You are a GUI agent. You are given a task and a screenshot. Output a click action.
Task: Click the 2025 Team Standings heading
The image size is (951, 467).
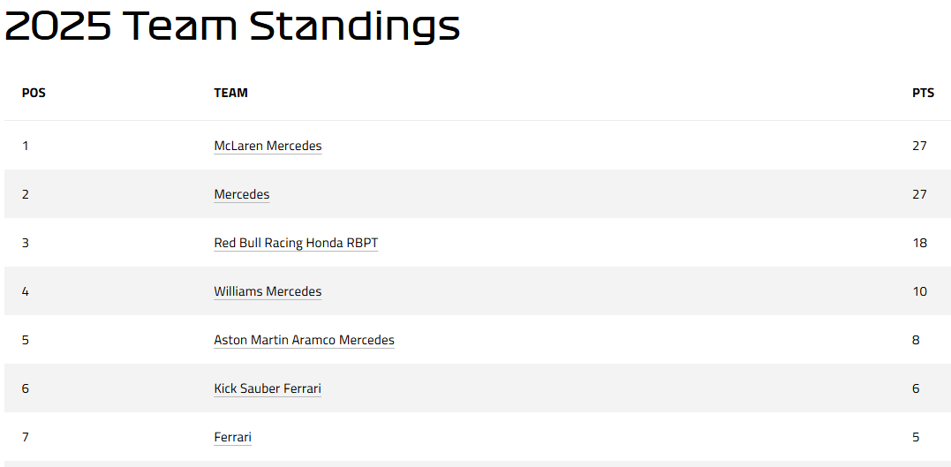click(x=232, y=26)
